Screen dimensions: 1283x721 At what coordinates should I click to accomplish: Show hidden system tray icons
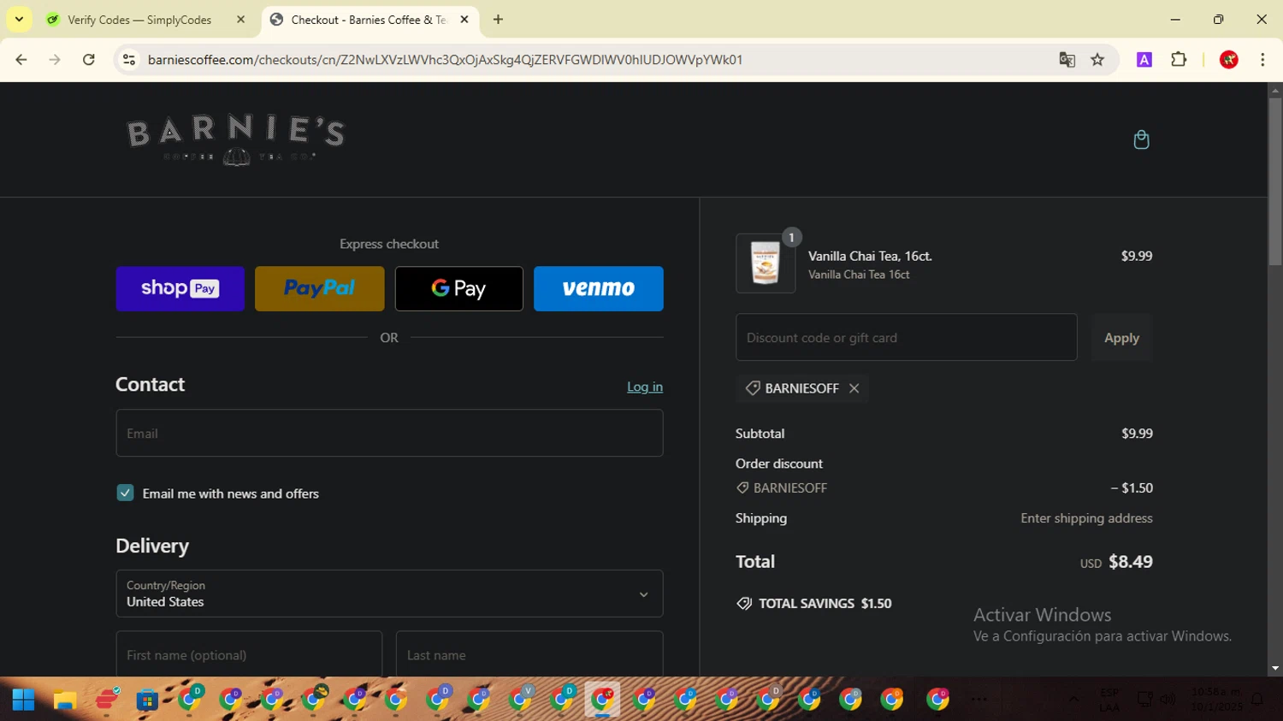pos(1073,700)
